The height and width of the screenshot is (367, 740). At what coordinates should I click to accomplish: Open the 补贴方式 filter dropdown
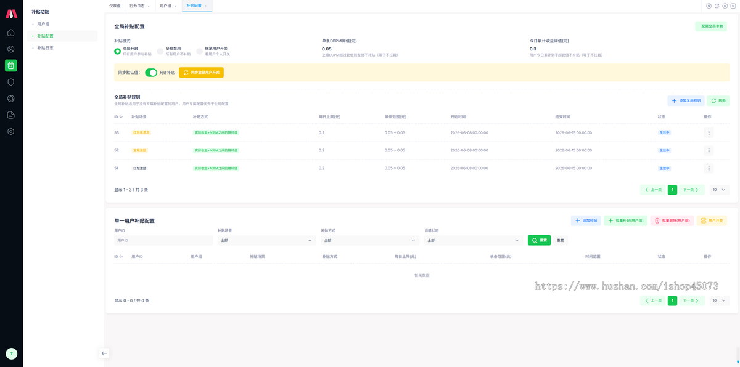click(x=371, y=240)
